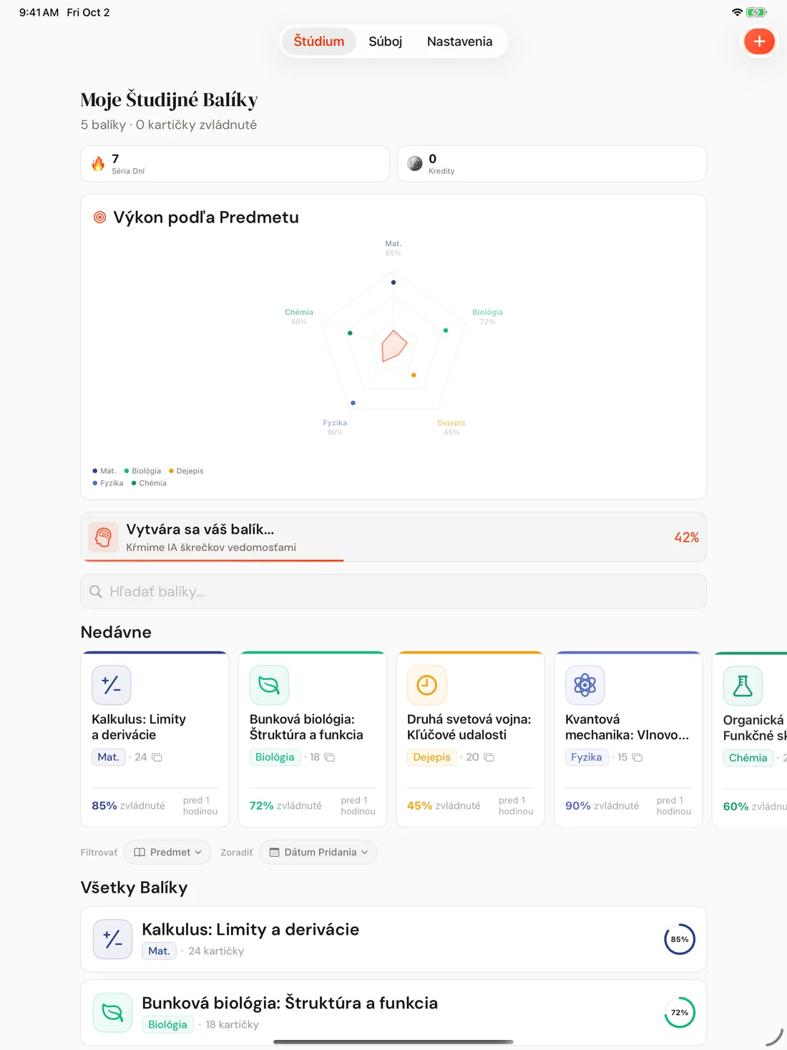Open Bunková biológia row in Všetky Balíky
This screenshot has height=1050, width=787.
393,1013
